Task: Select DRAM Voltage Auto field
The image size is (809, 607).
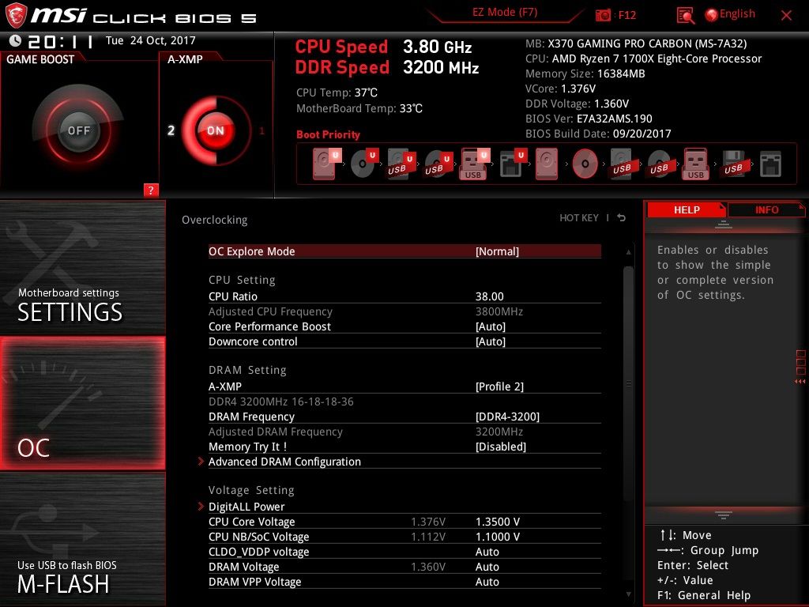Action: [x=404, y=566]
